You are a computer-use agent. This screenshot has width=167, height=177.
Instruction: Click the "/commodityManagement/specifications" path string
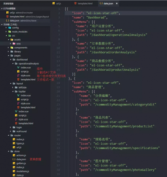coord(126,148)
